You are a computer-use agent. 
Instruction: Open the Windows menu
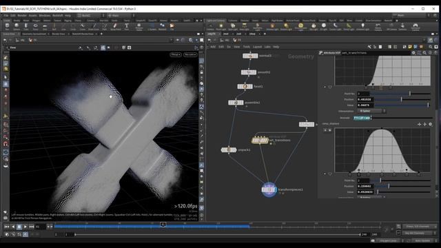[44, 15]
